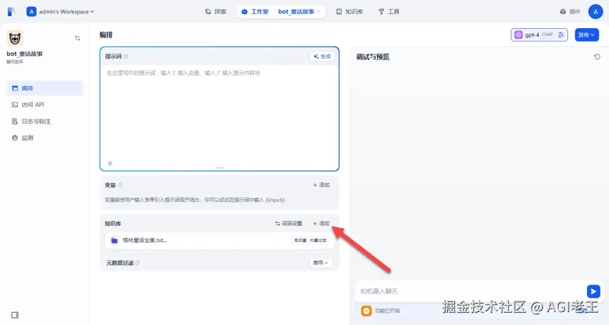Open the 元数据过滤 禁用 dropdown
This screenshot has height=325, width=609.
click(x=321, y=263)
